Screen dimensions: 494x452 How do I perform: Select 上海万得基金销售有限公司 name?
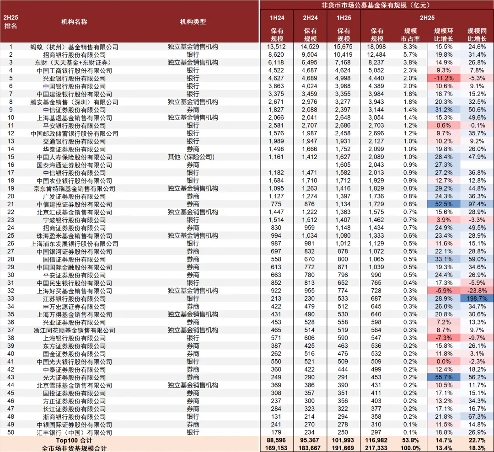coord(75,314)
